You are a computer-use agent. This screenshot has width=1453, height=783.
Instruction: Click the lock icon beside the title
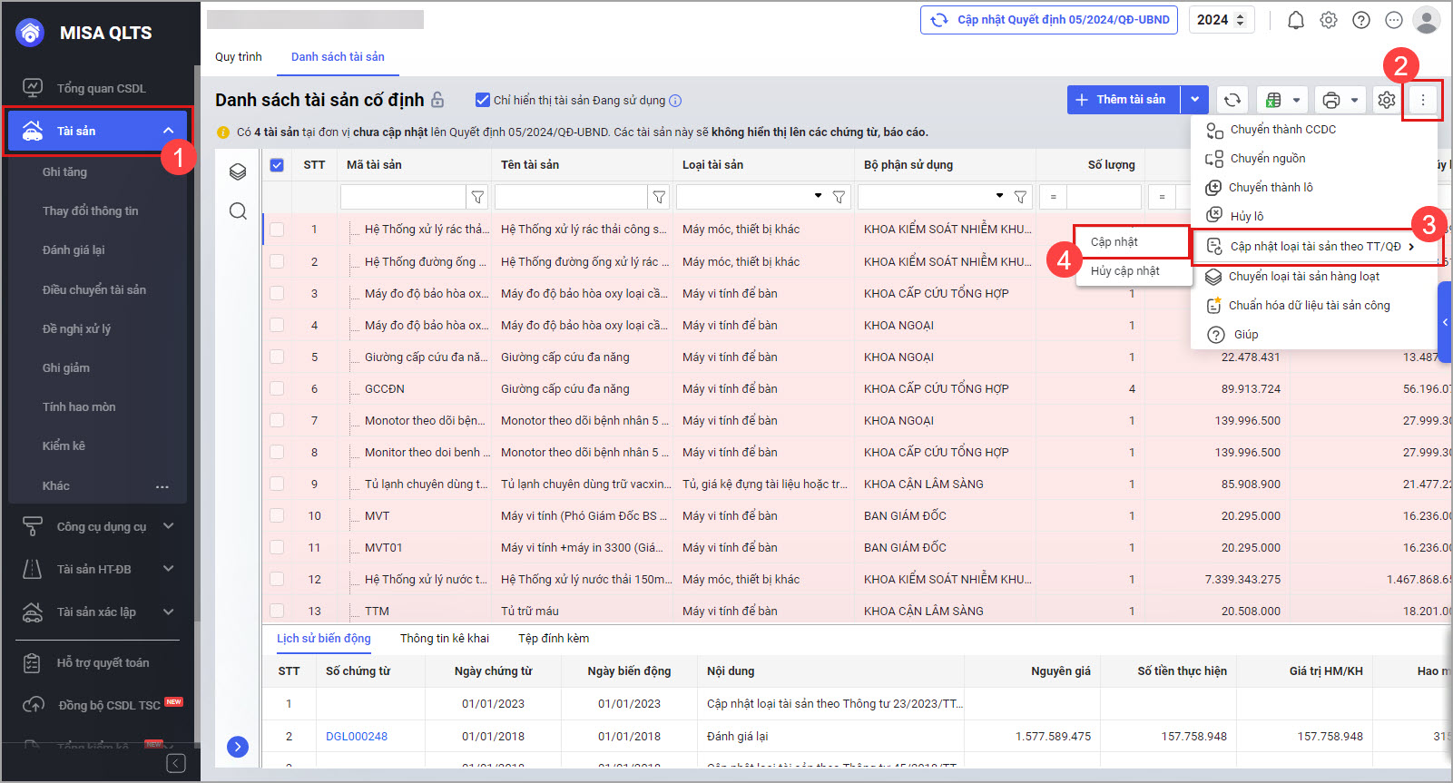(x=437, y=100)
